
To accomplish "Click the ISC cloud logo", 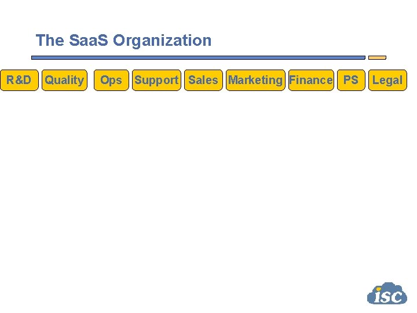I will (x=387, y=293).
